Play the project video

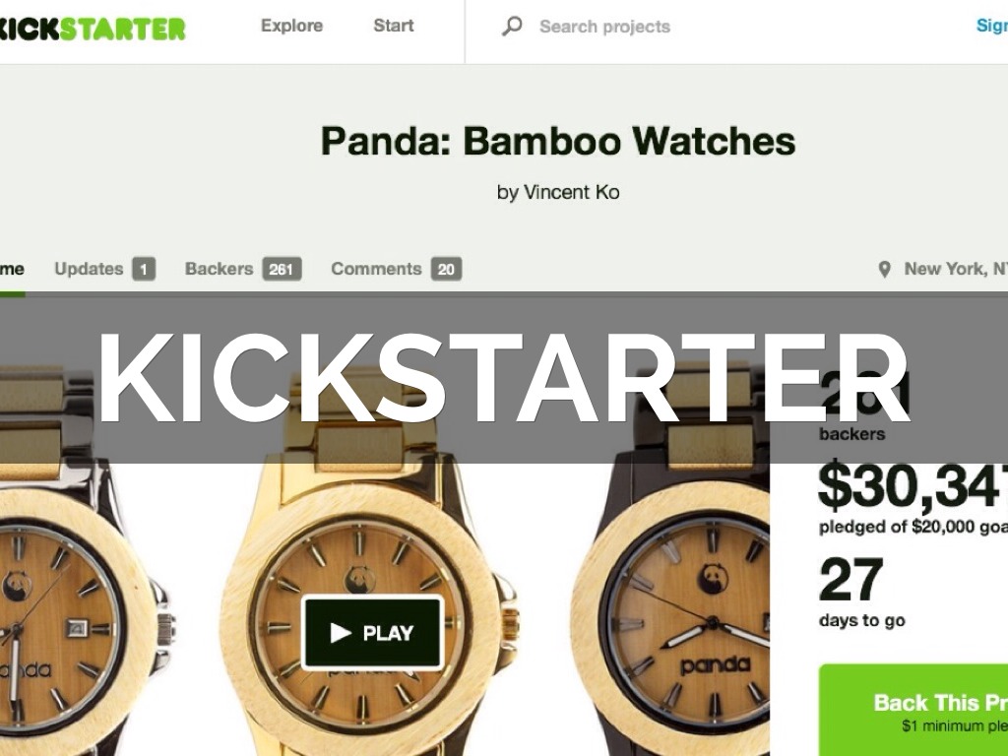click(373, 633)
